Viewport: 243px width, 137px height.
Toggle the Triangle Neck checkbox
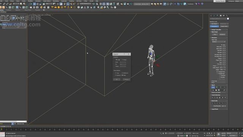tap(217, 73)
